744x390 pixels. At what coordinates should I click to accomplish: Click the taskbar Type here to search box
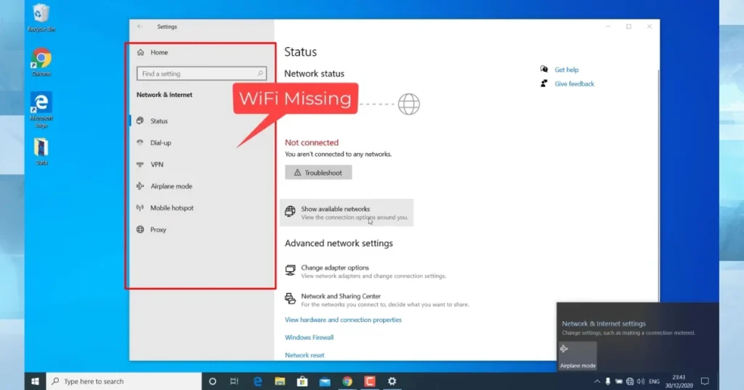pos(124,381)
